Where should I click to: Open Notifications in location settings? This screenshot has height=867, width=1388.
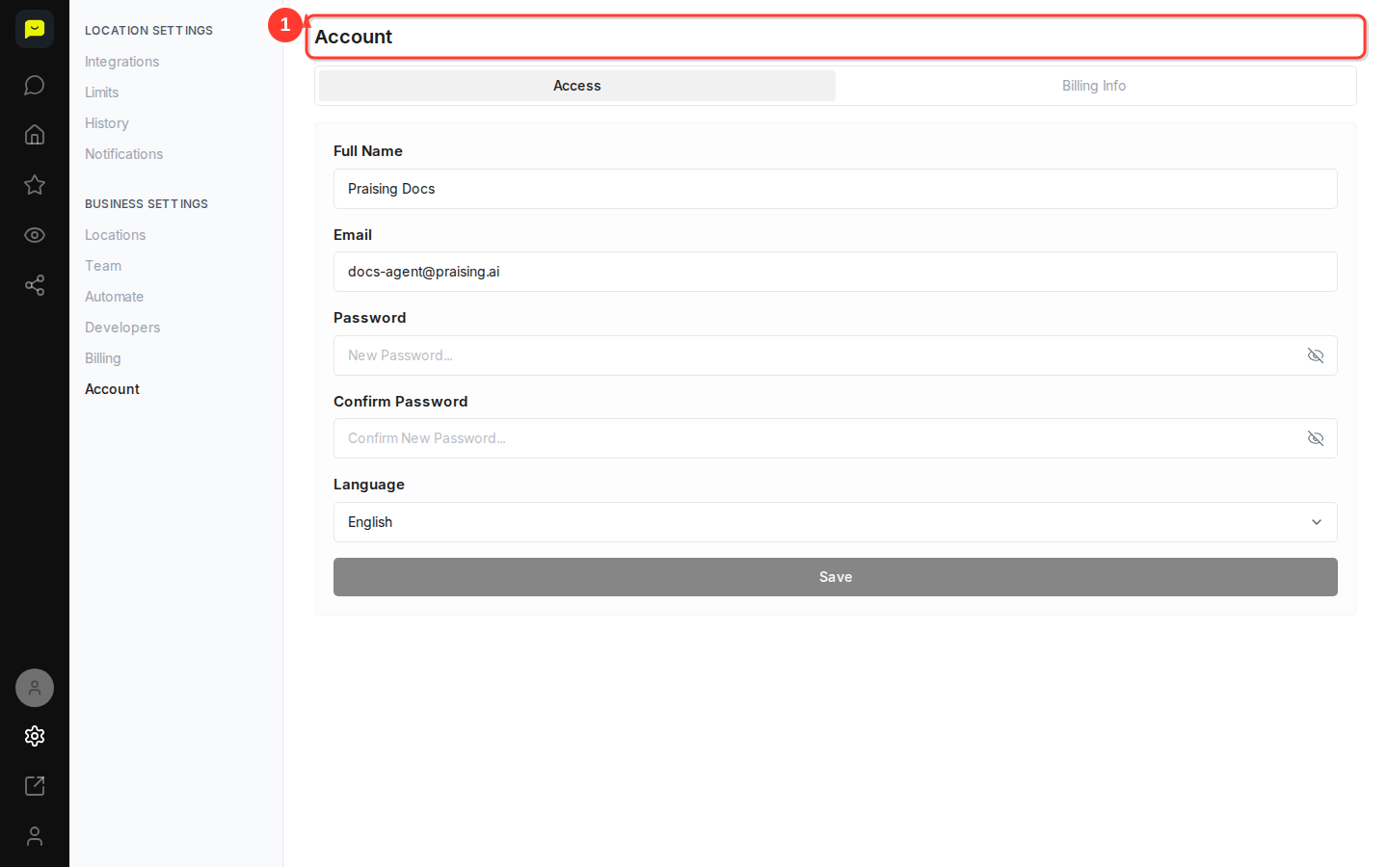point(123,154)
